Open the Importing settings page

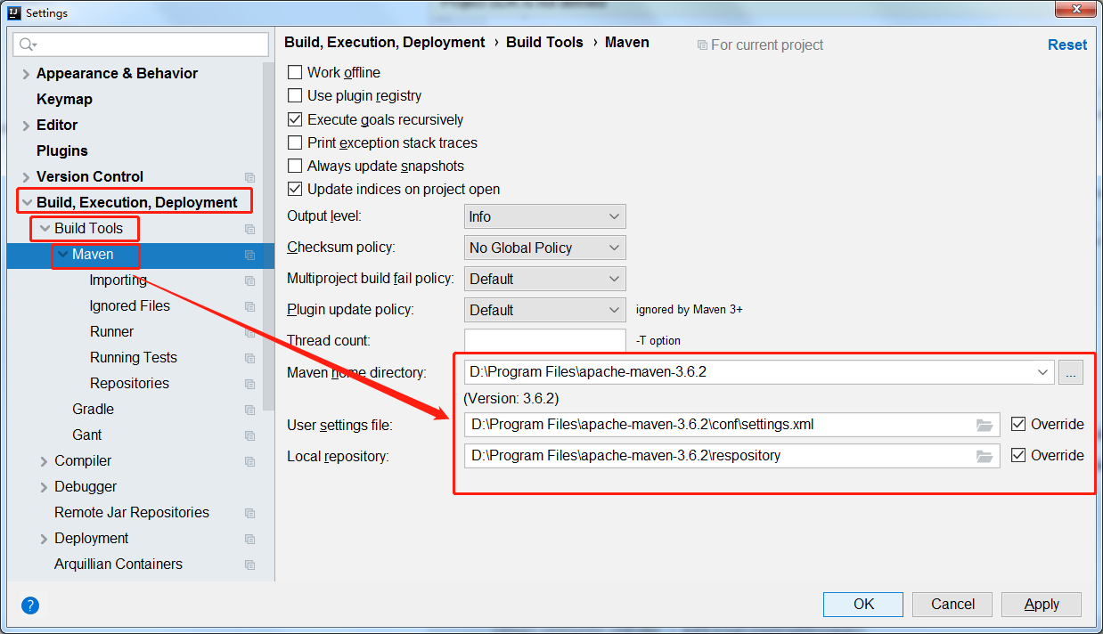pos(118,280)
